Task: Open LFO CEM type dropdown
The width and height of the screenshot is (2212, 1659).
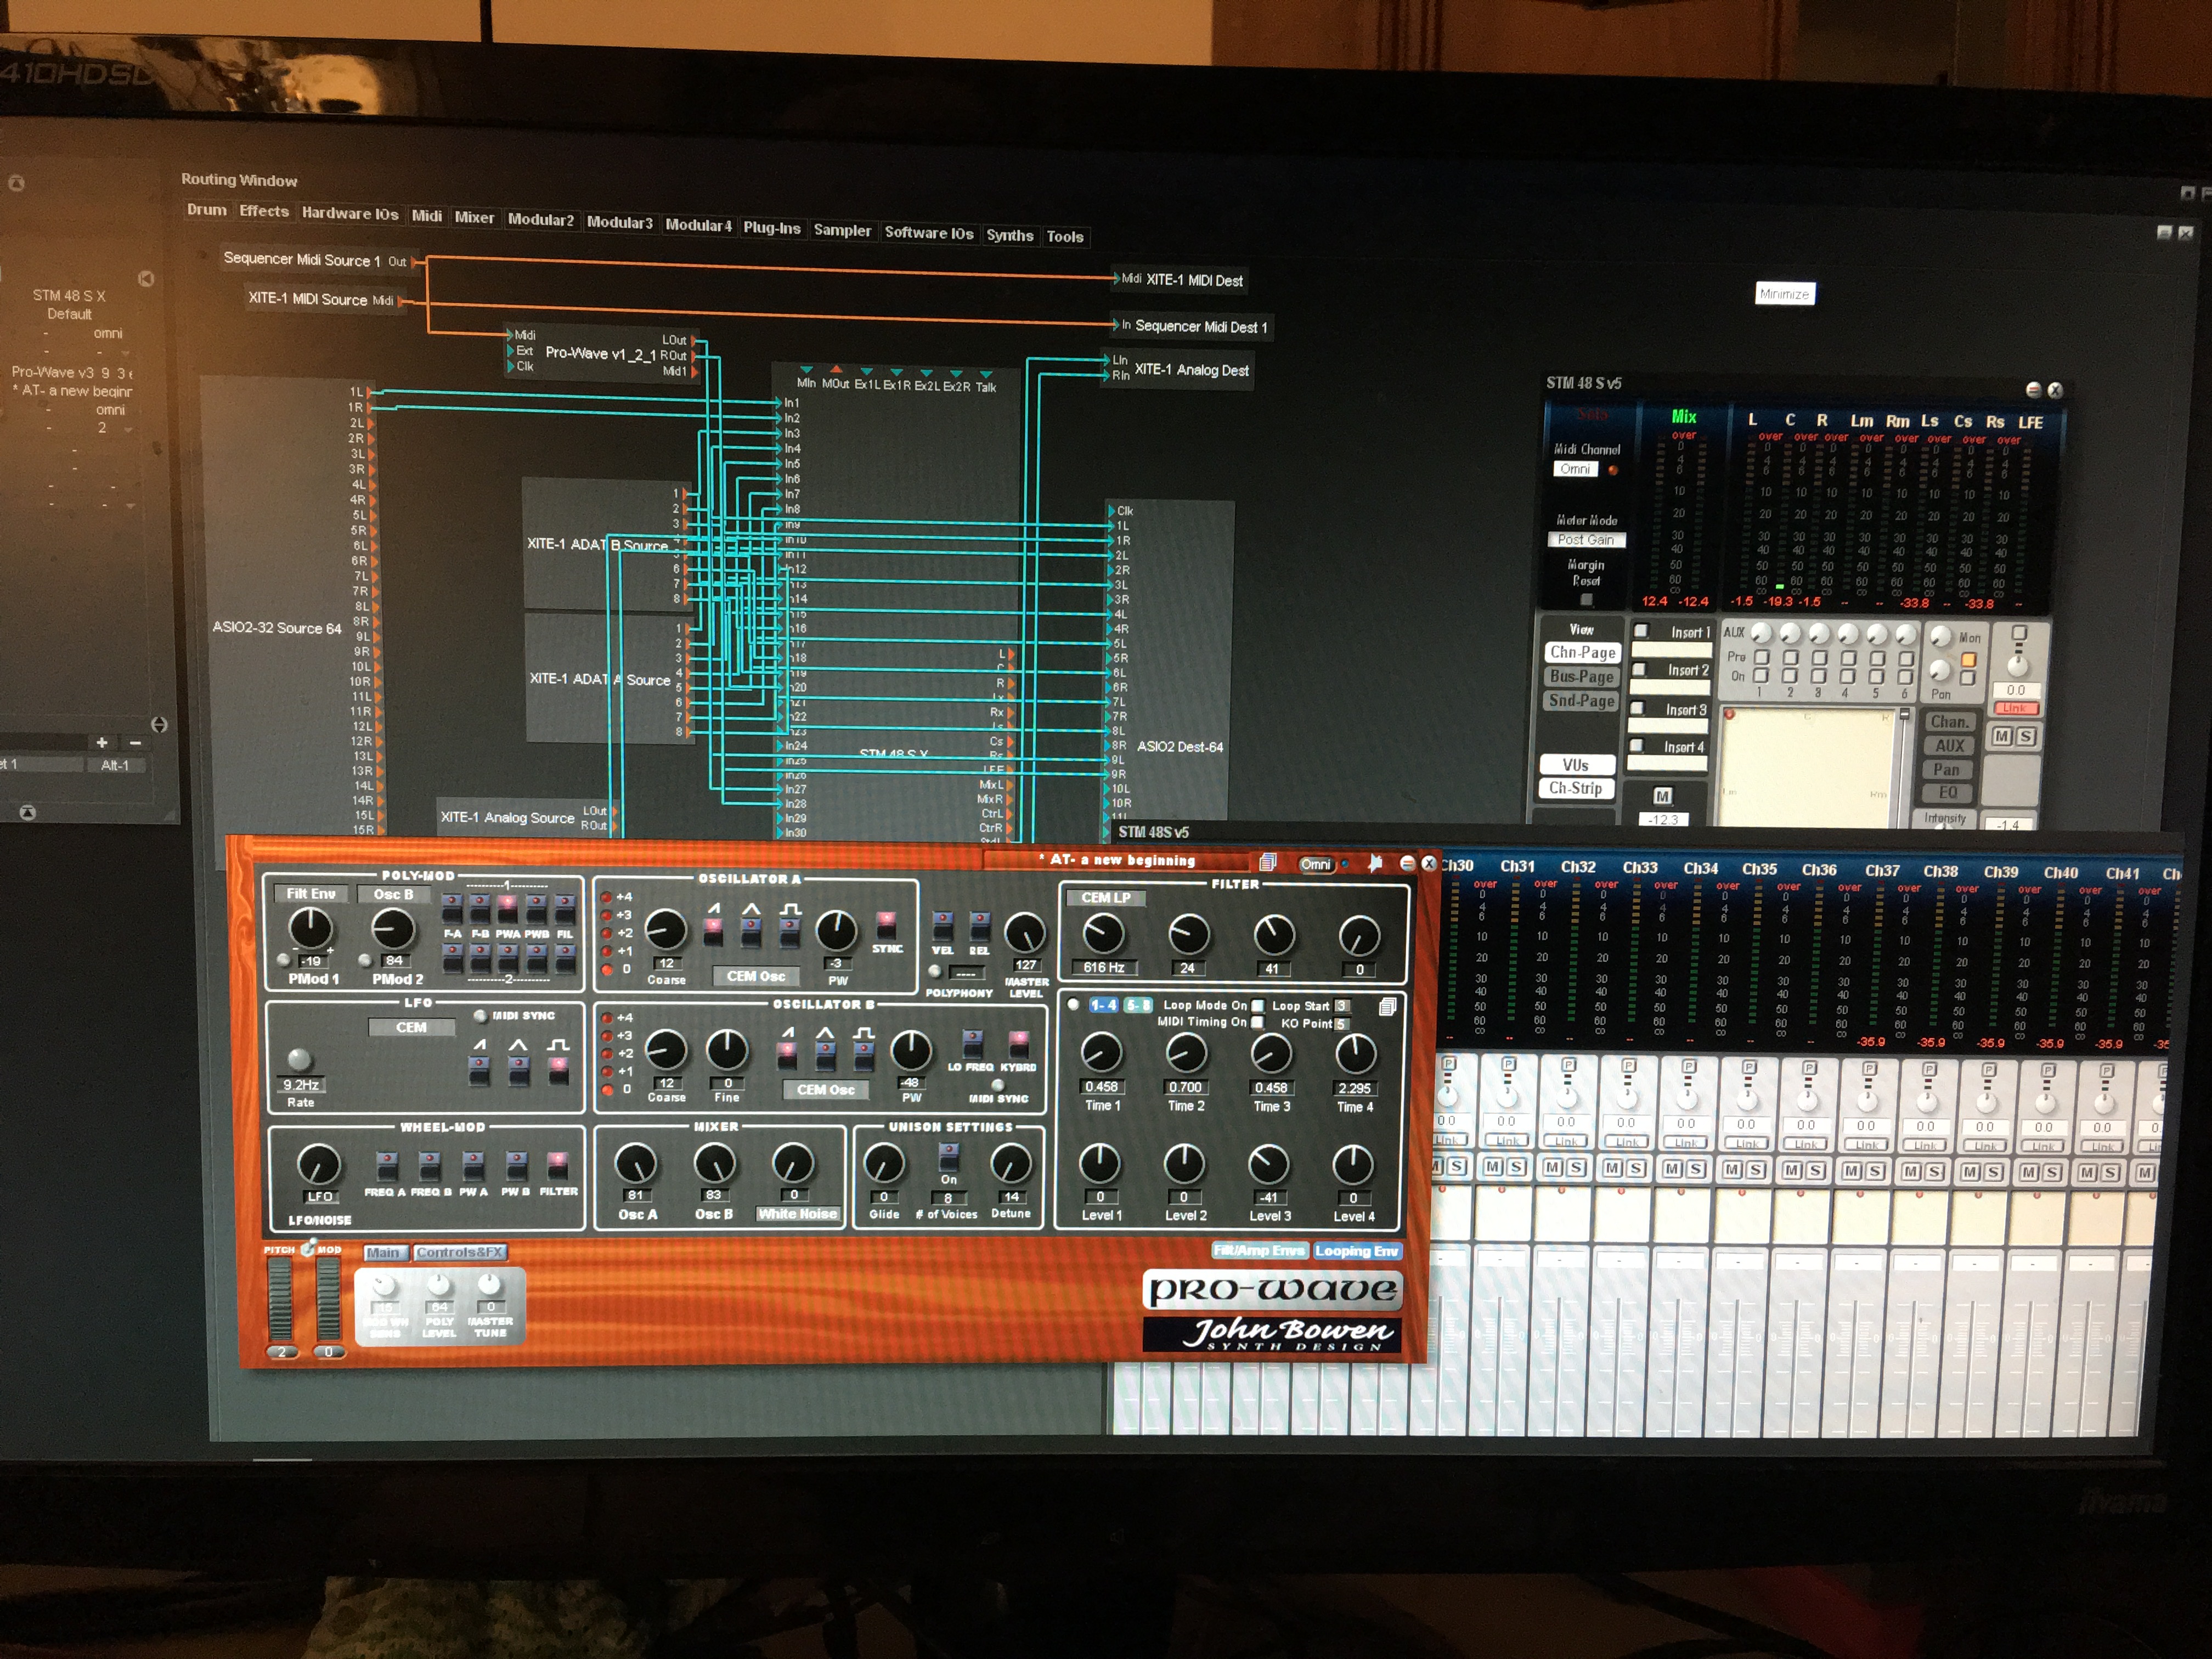Action: coord(411,1027)
